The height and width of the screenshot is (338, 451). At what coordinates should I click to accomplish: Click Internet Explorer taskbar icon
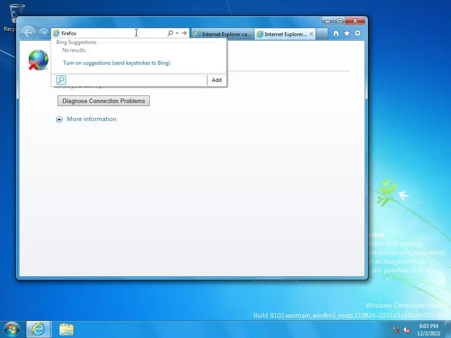tap(38, 329)
